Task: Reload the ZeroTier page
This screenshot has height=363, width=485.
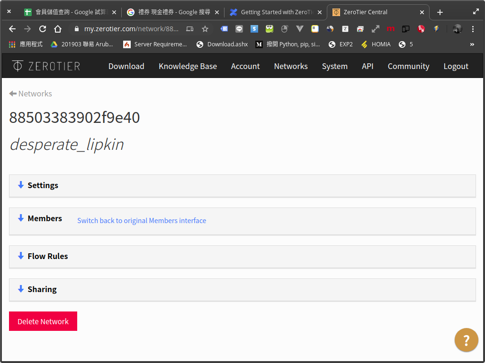Action: [x=43, y=29]
